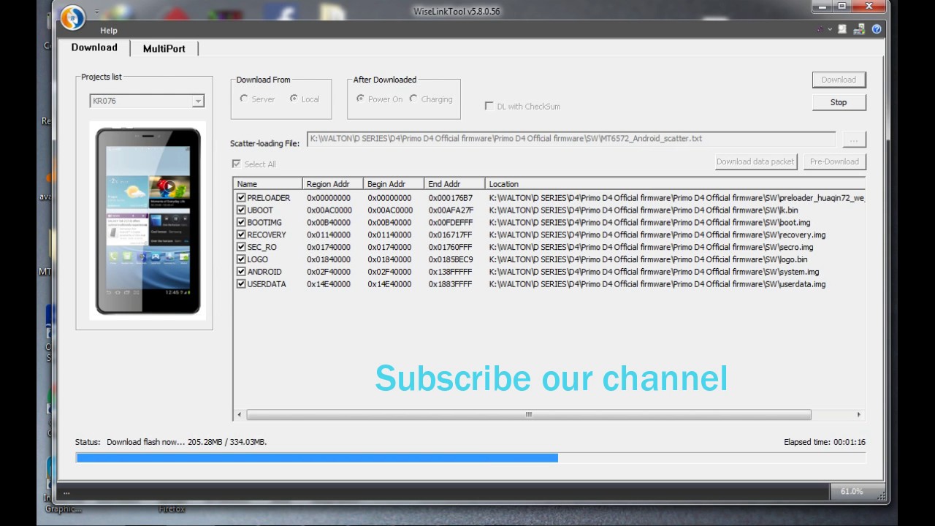The height and width of the screenshot is (526, 935).
Task: Click the Elapsed time readout
Action: click(825, 442)
